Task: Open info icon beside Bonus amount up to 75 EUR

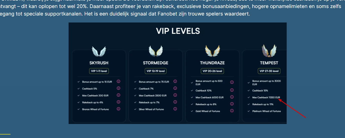Action: click(x=175, y=81)
